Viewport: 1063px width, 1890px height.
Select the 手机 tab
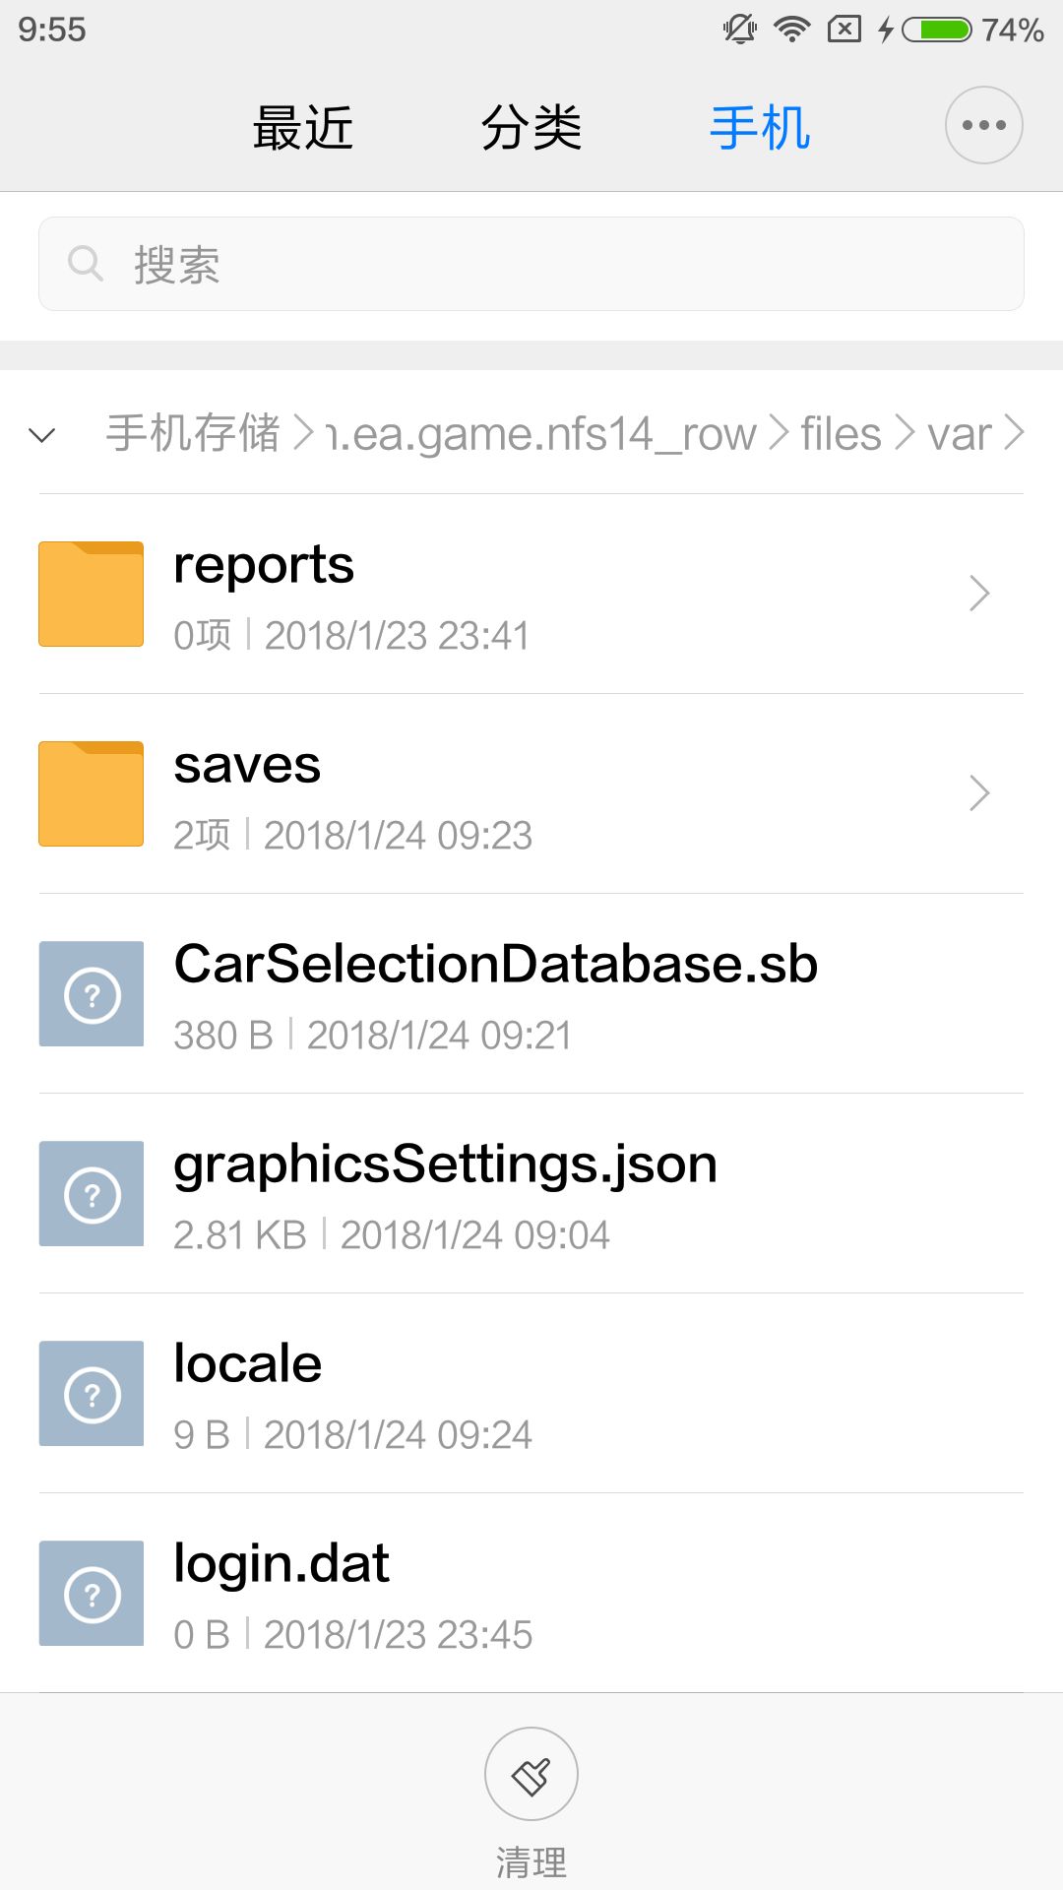pos(760,128)
